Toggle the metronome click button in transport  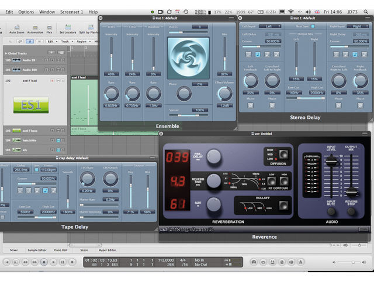pyautogui.click(x=300, y=262)
